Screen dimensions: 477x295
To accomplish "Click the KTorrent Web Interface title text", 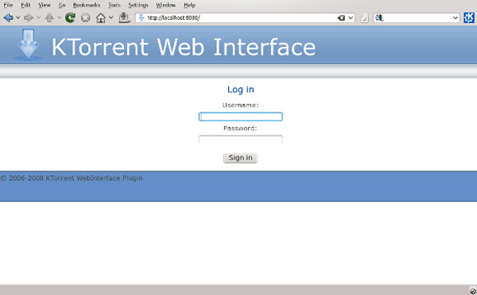I will (x=184, y=47).
